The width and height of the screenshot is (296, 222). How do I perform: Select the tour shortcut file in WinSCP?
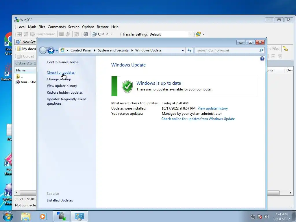(26, 82)
